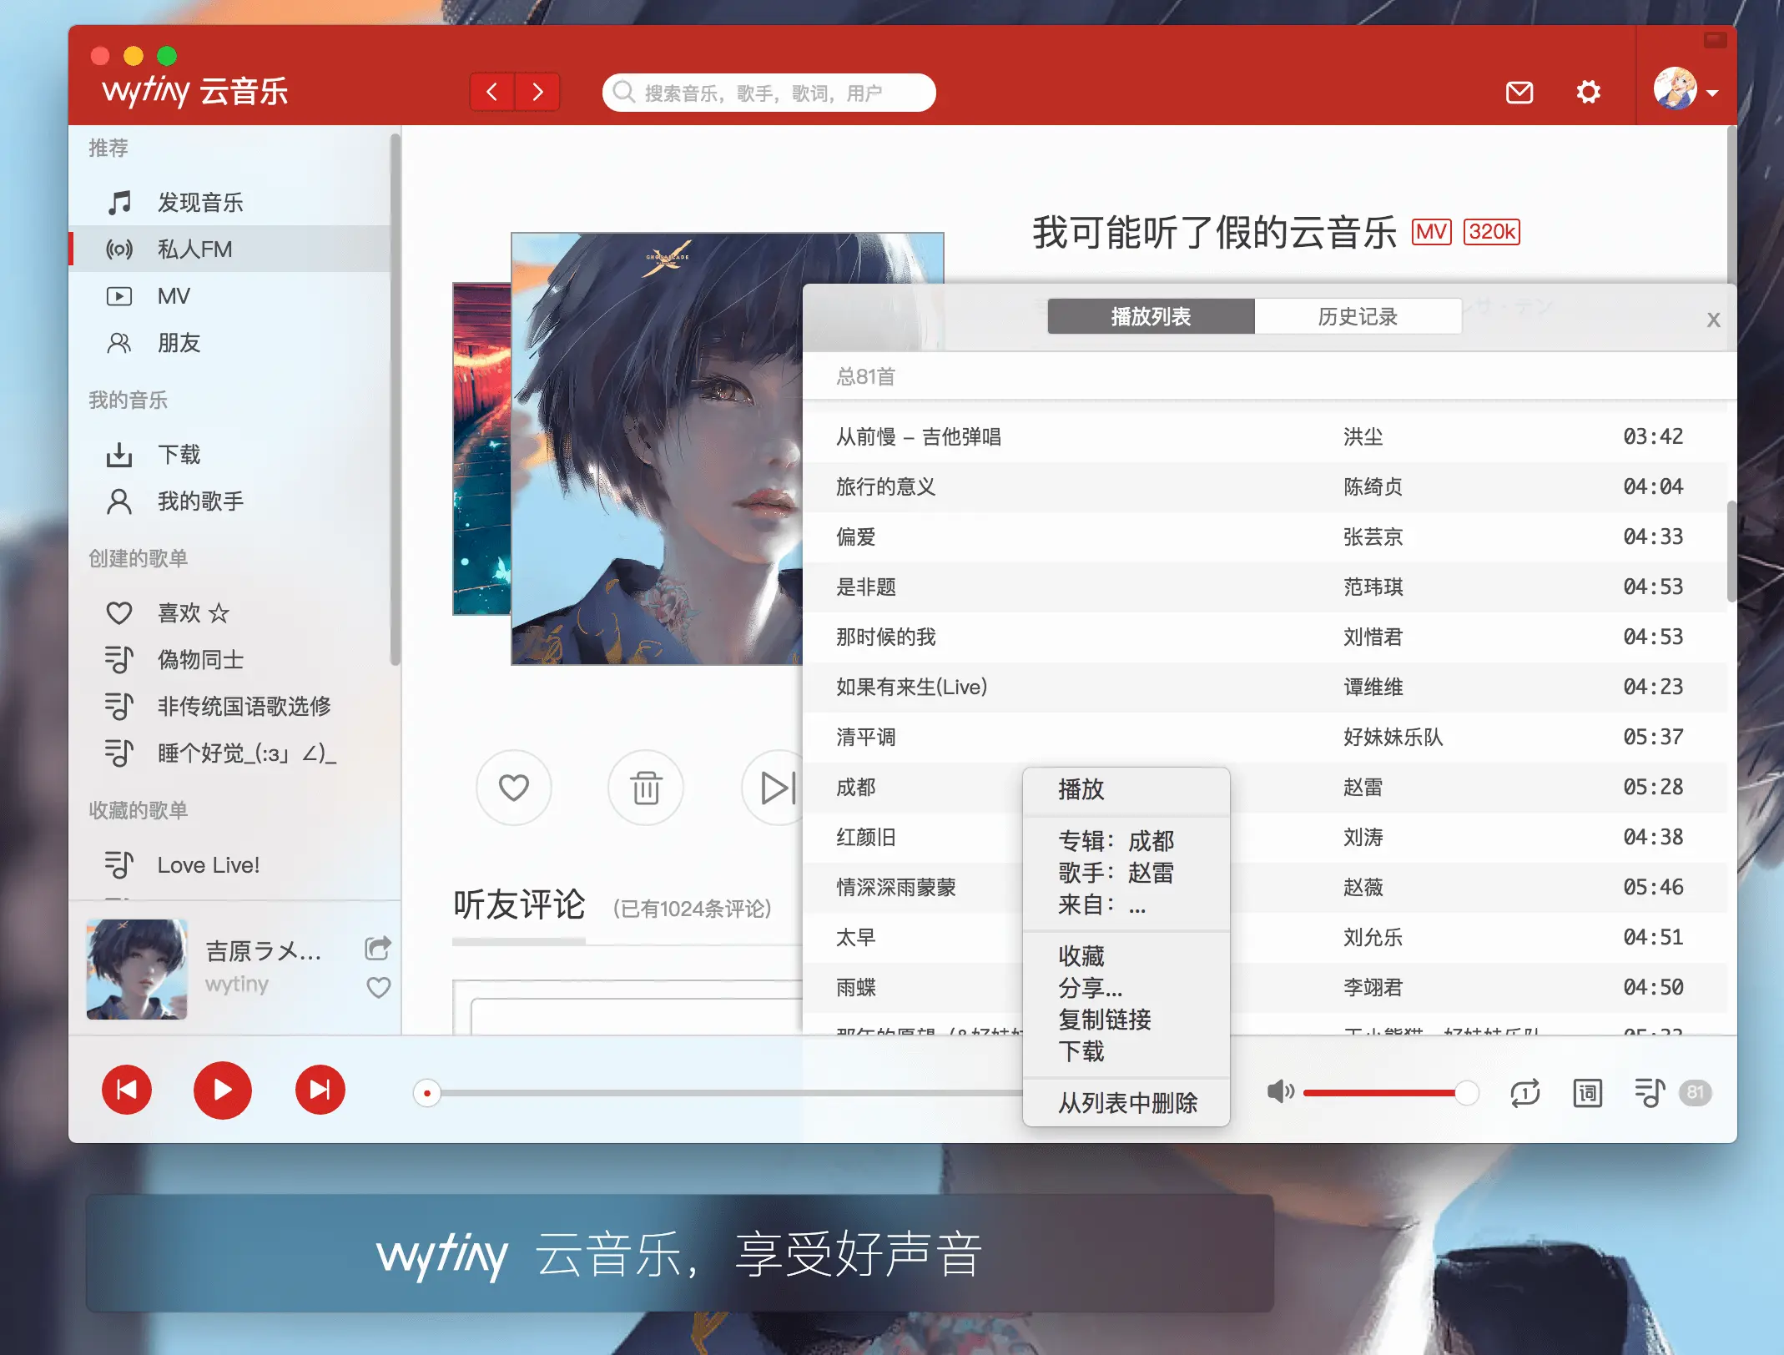This screenshot has height=1355, width=1784.
Task: Switch to the 历史记录 tab
Action: pyautogui.click(x=1357, y=316)
